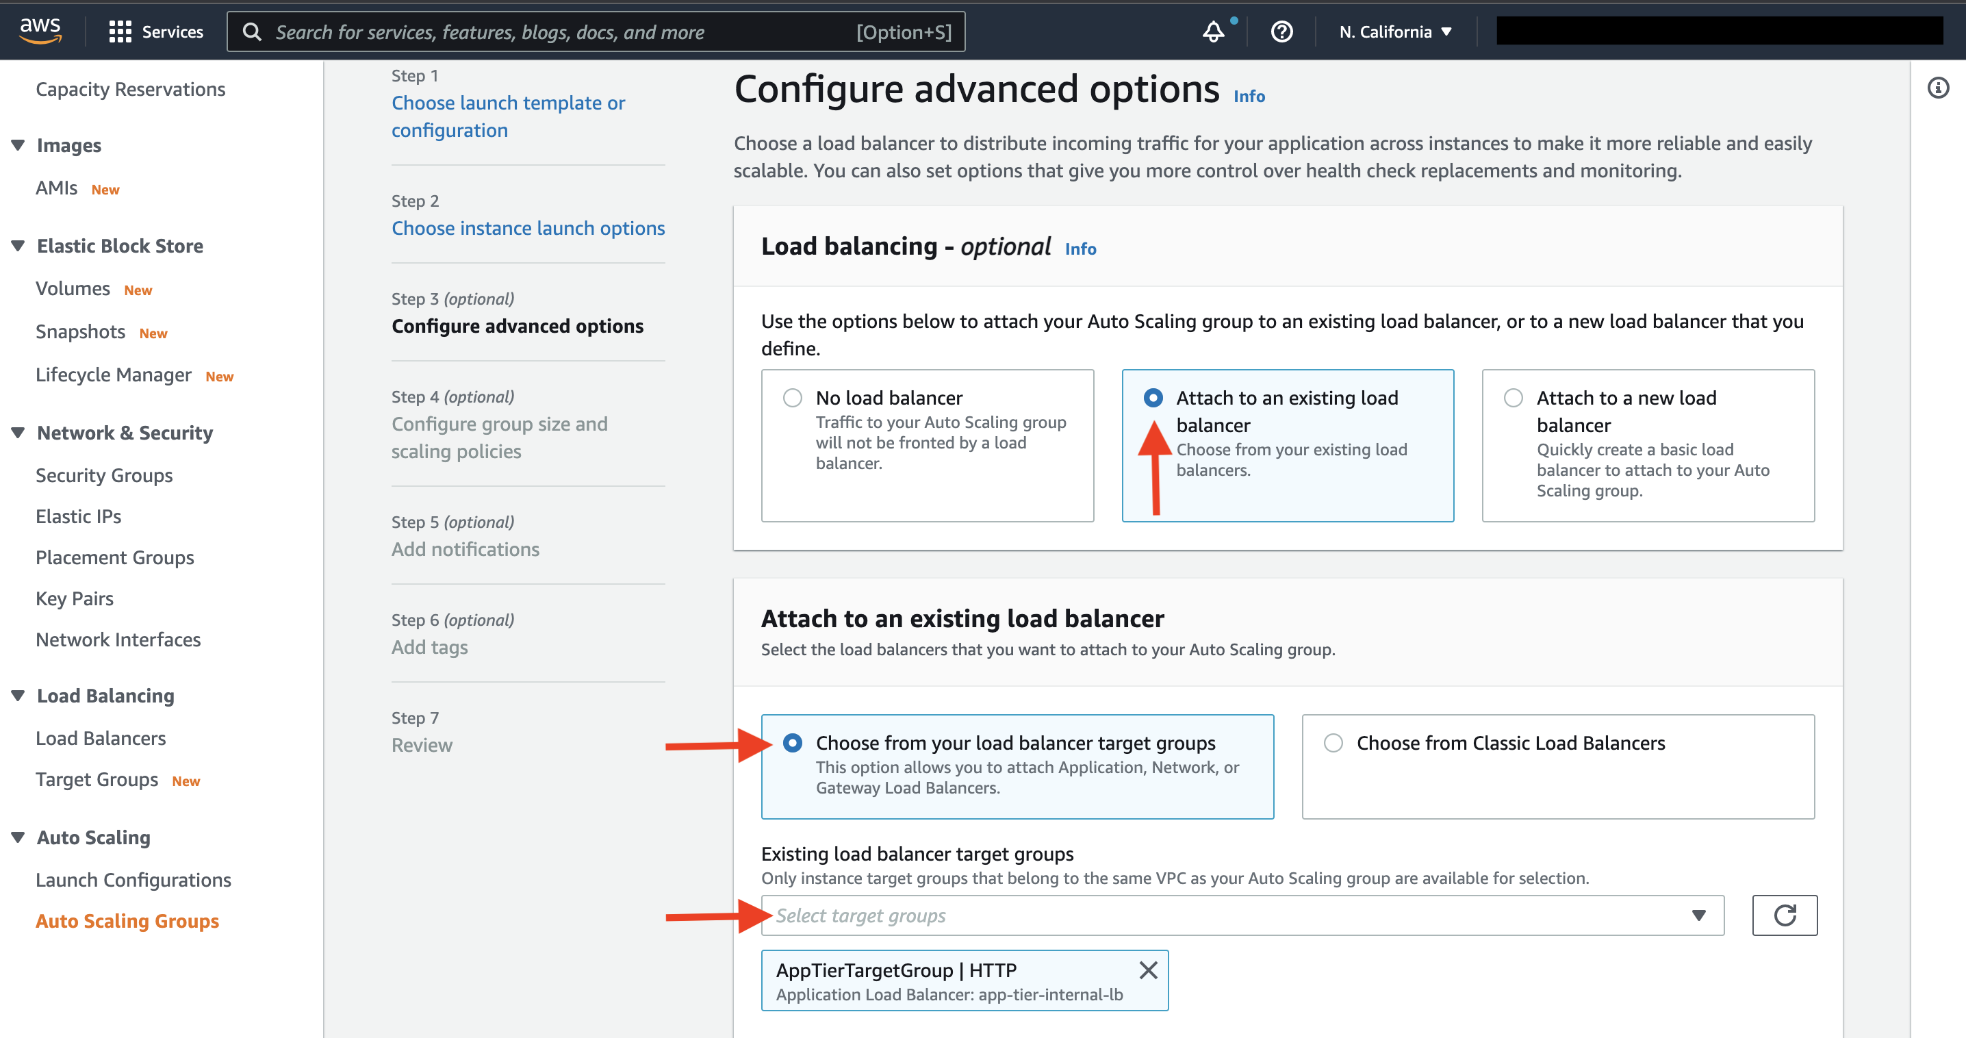The width and height of the screenshot is (1966, 1038).
Task: Open Launch Configurations in the sidebar
Action: point(133,880)
